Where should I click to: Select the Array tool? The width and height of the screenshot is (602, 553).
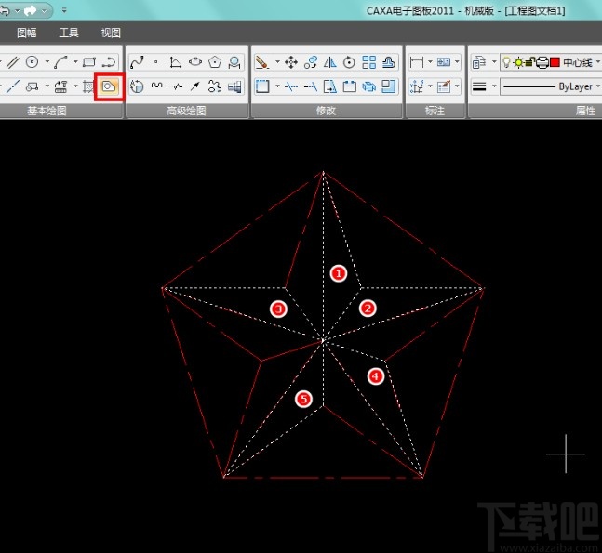click(369, 62)
